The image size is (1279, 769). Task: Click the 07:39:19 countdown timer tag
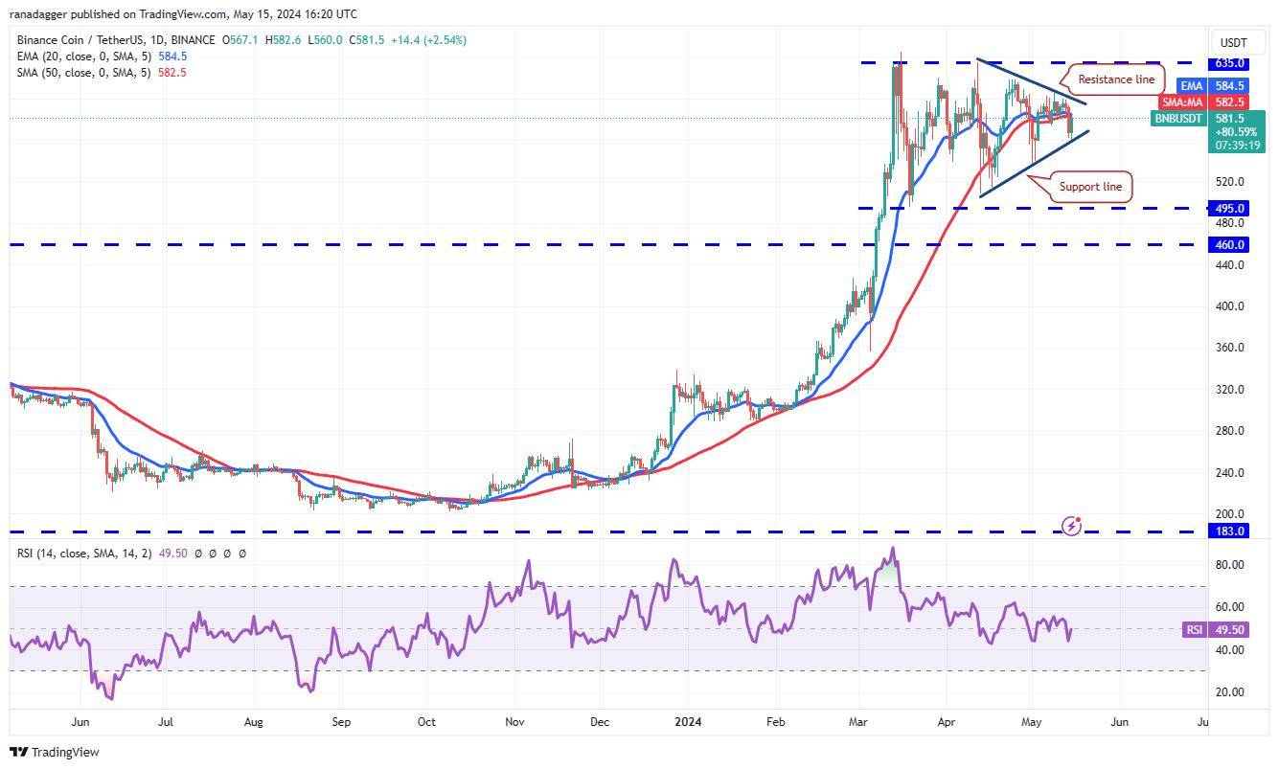tap(1239, 146)
